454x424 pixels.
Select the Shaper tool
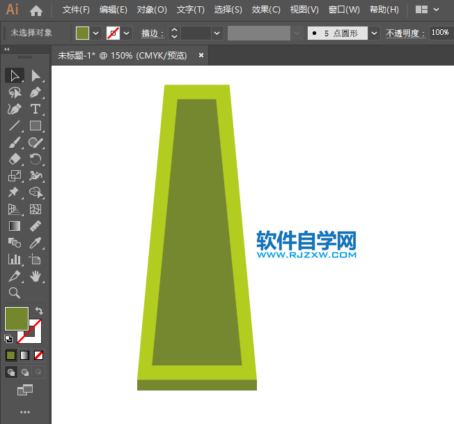click(x=36, y=143)
